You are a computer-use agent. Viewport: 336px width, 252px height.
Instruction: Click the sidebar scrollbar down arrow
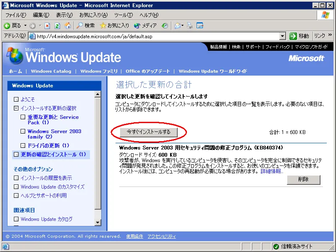98,222
